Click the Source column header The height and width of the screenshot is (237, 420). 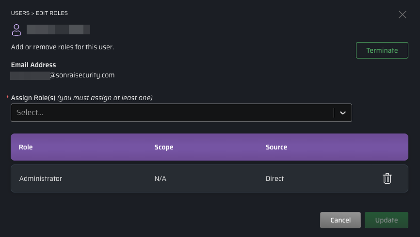click(x=276, y=147)
